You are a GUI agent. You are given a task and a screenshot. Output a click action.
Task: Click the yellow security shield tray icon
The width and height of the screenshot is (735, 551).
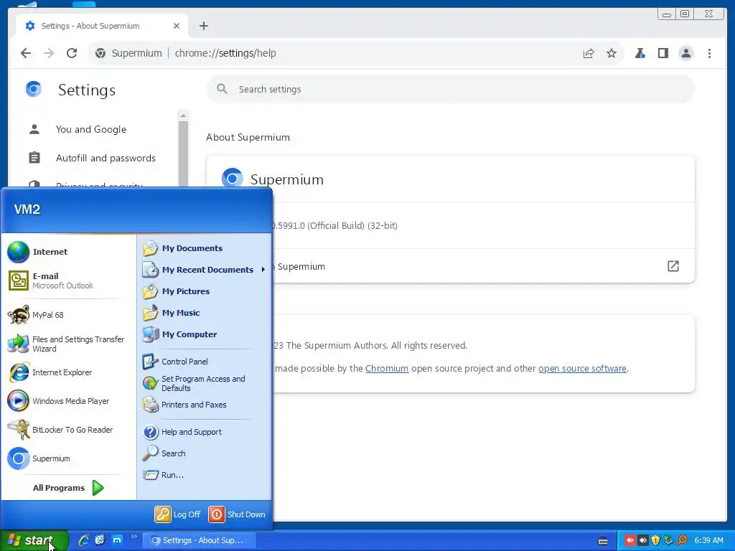(x=655, y=541)
